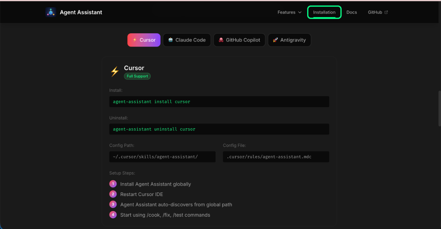Select Installation in the navigation bar
This screenshot has height=229, width=441.
tap(324, 12)
